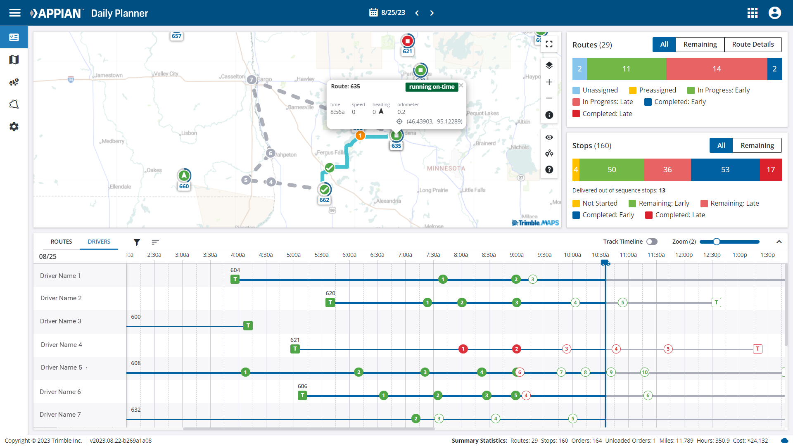Toggle map visibility eye icon
This screenshot has width=793, height=446.
point(549,138)
